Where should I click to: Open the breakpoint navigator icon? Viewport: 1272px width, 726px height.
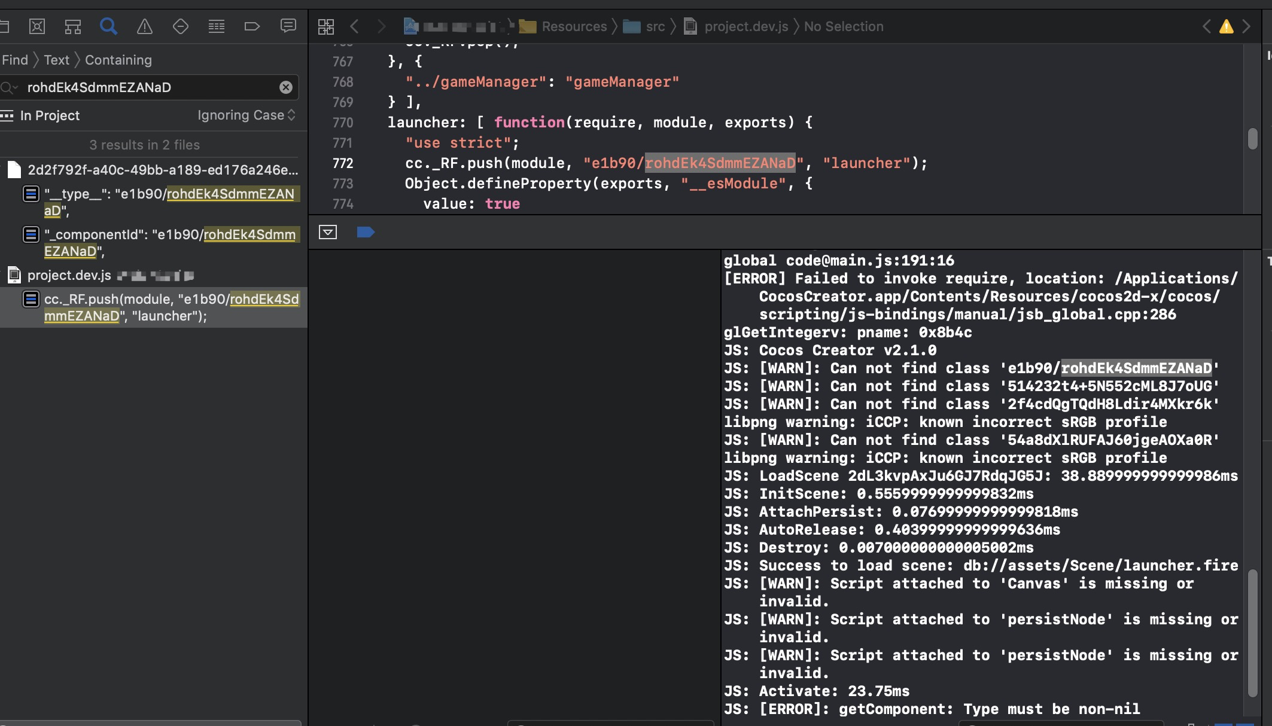click(x=252, y=26)
